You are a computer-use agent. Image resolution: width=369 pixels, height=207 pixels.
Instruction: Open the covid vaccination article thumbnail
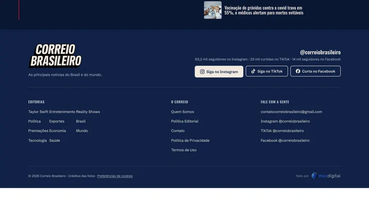point(213,10)
